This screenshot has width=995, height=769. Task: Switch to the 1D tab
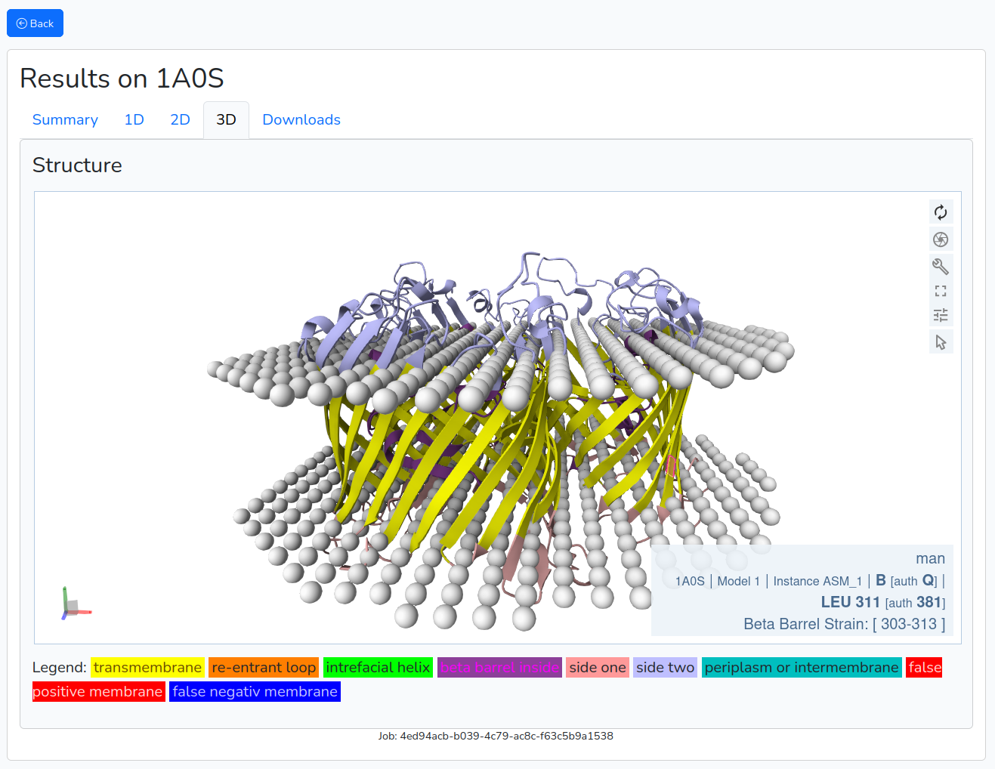(x=134, y=120)
